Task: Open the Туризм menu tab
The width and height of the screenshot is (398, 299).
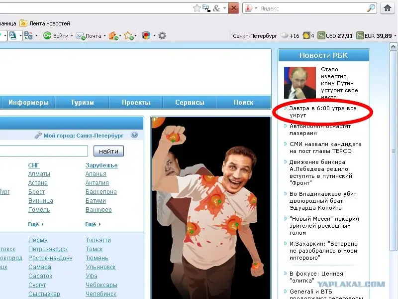Action: 82,103
